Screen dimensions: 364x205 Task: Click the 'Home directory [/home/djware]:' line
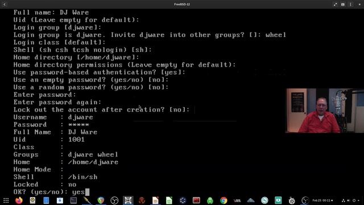click(76, 57)
